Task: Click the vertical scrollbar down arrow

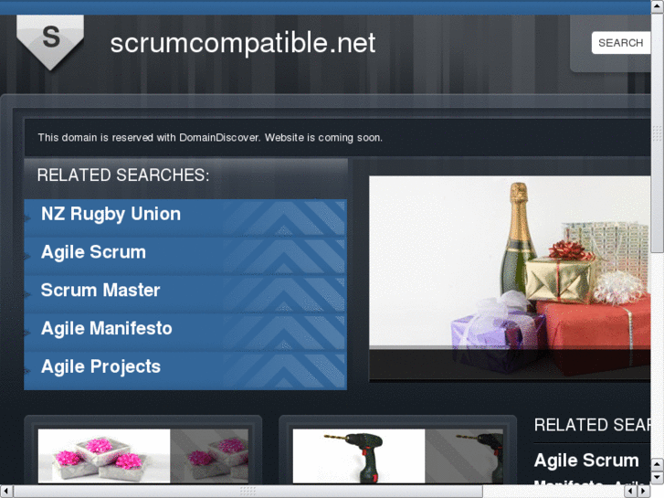Action: (658, 478)
